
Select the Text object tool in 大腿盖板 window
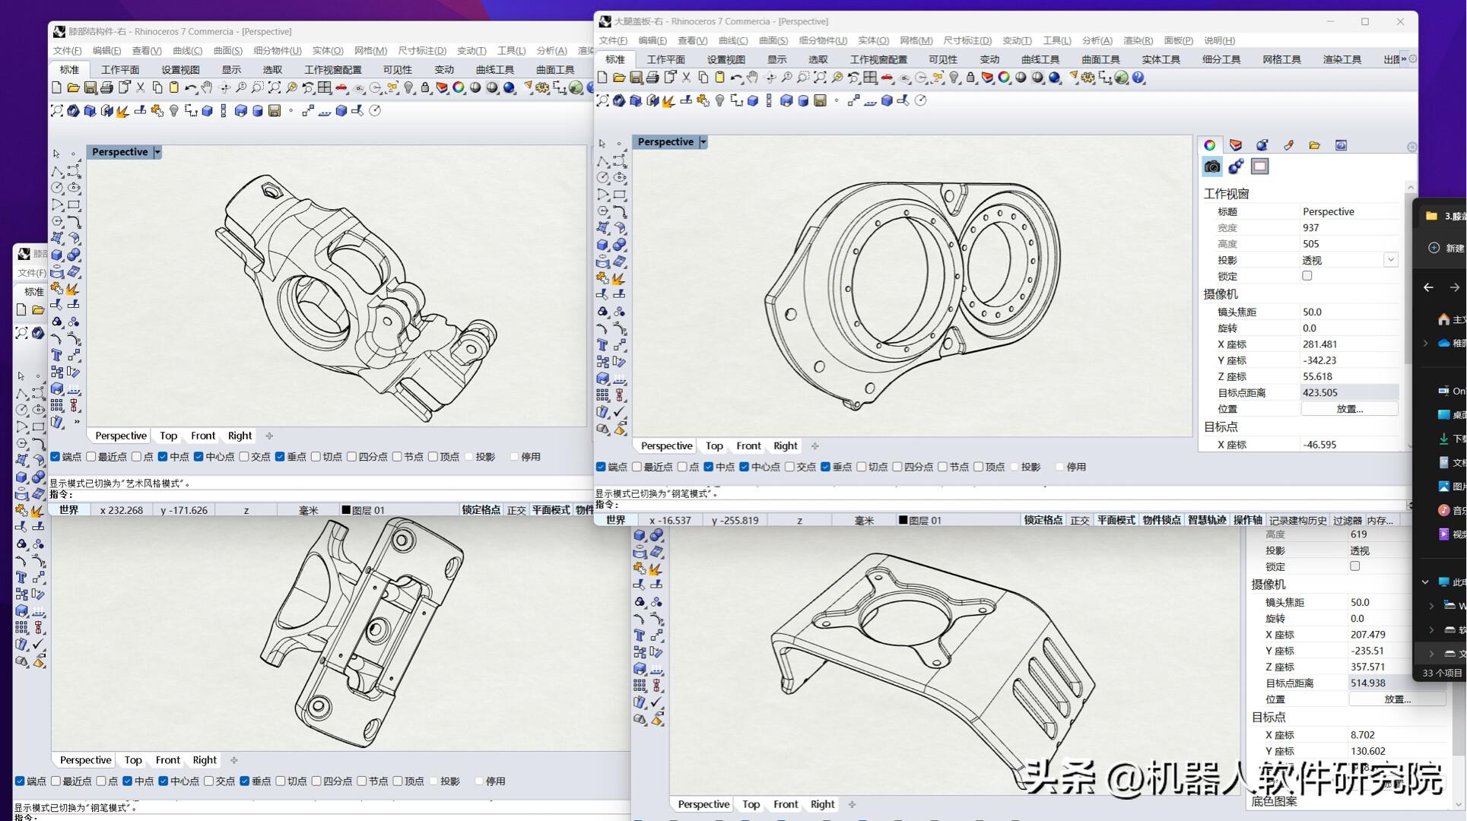tap(602, 345)
